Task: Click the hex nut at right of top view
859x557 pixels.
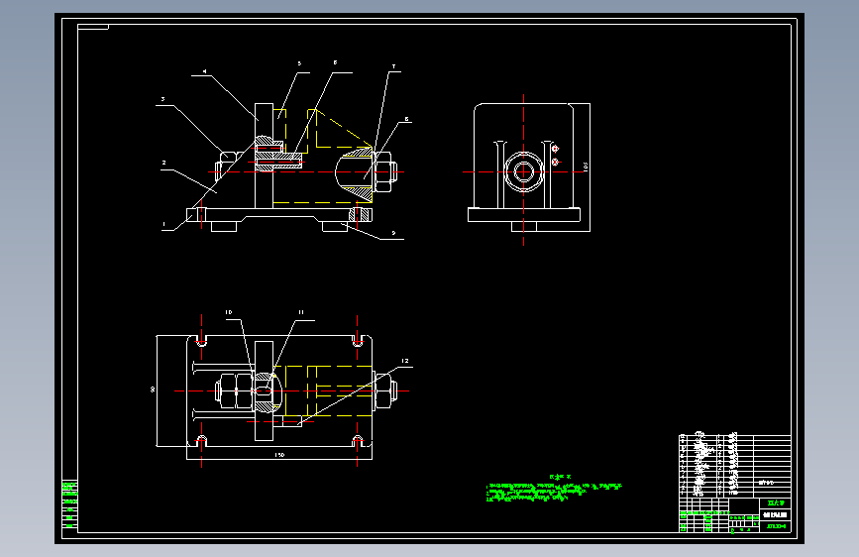Action: pyautogui.click(x=385, y=390)
